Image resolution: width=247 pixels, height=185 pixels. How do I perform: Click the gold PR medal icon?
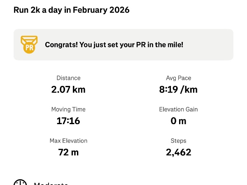pyautogui.click(x=29, y=44)
